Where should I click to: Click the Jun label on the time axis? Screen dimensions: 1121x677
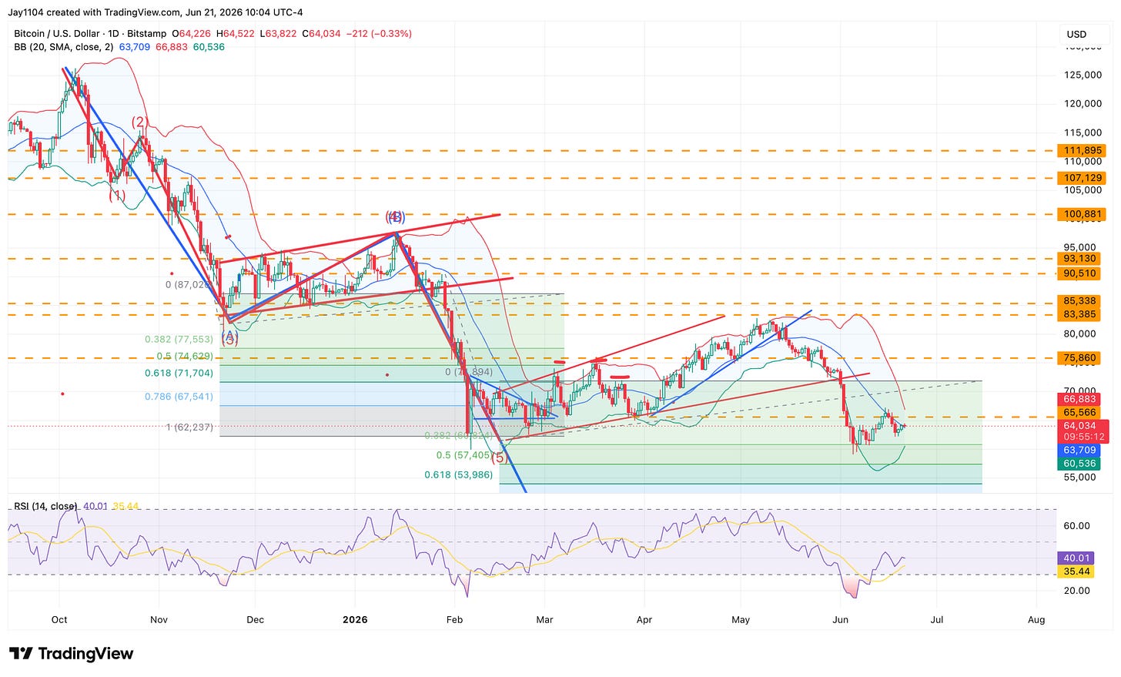841,619
